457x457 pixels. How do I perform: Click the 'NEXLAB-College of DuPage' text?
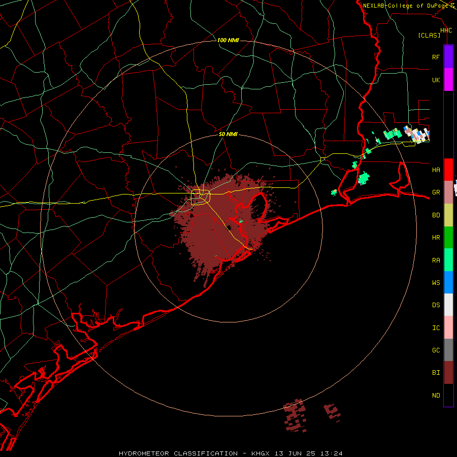406,6
